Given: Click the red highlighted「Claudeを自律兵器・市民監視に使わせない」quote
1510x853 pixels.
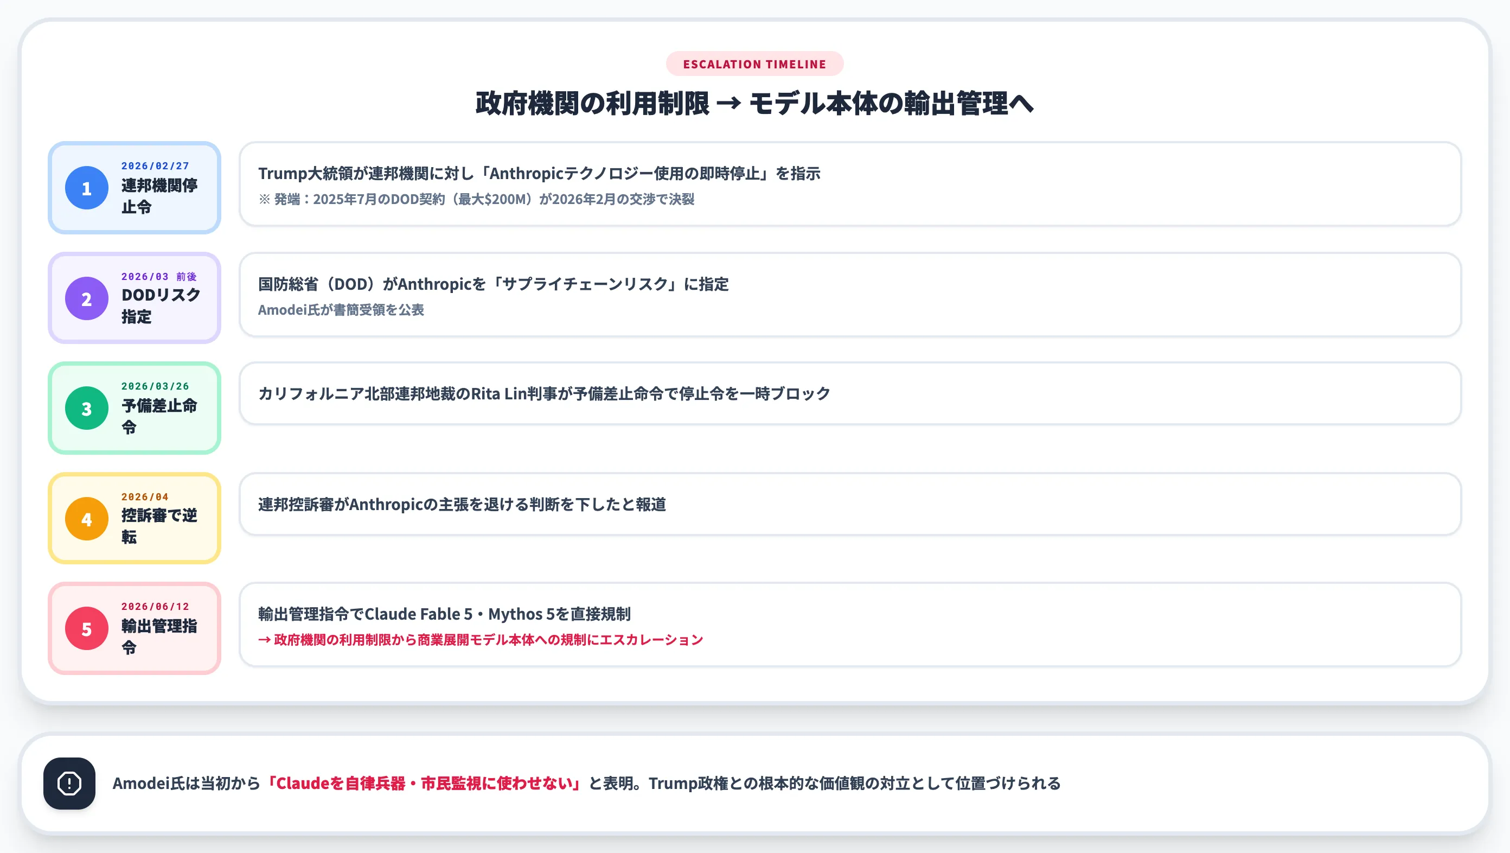Looking at the screenshot, I should tap(423, 783).
